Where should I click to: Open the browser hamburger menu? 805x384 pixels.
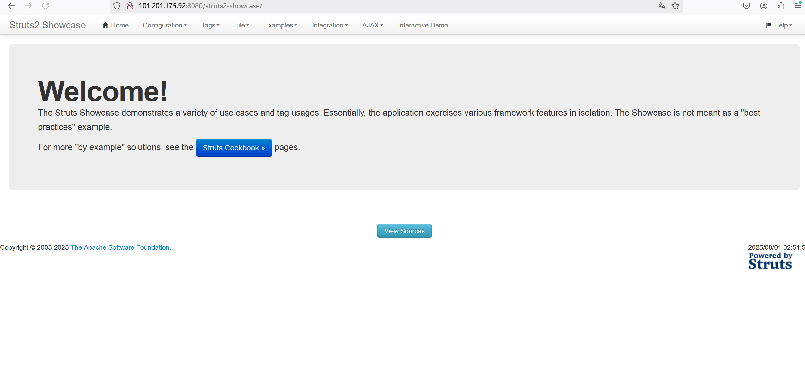click(x=798, y=6)
